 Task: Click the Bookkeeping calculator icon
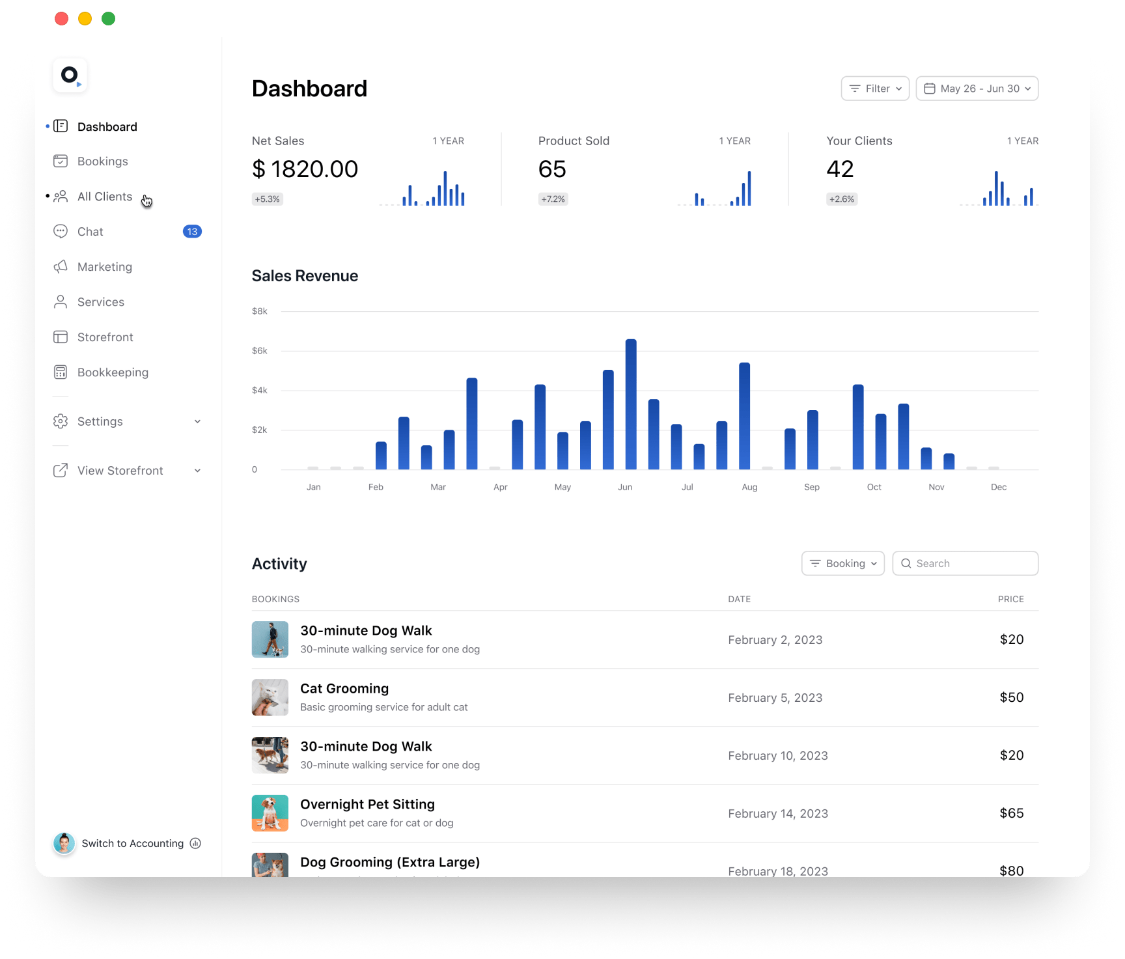click(x=61, y=372)
